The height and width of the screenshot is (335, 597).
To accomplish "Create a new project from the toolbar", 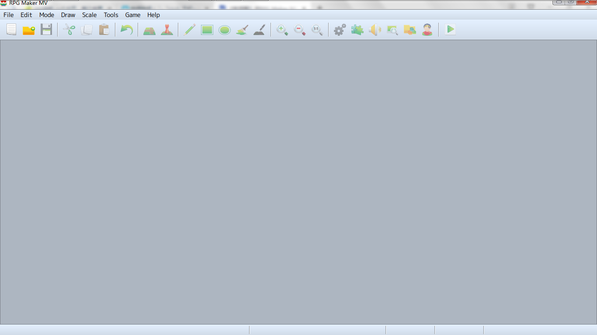I will click(x=11, y=30).
